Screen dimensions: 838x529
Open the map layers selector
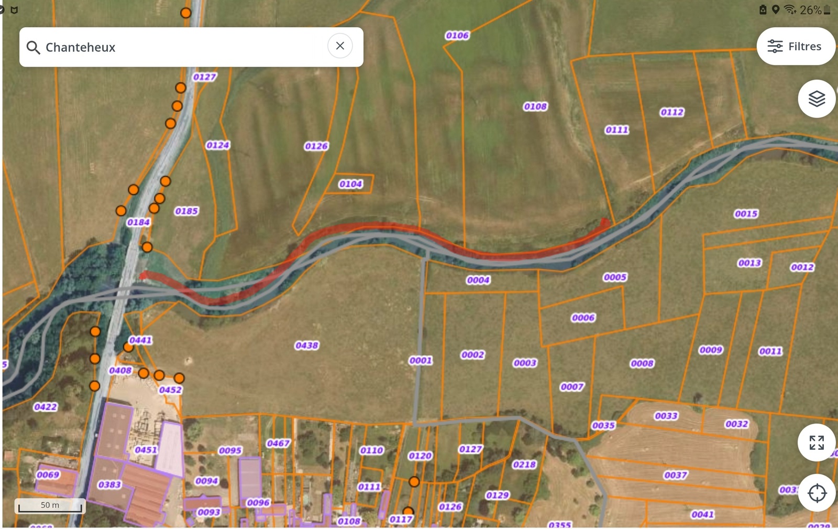pyautogui.click(x=816, y=99)
